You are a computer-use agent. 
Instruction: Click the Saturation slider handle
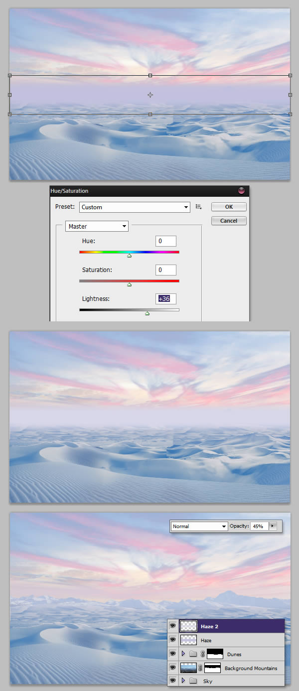coord(130,284)
